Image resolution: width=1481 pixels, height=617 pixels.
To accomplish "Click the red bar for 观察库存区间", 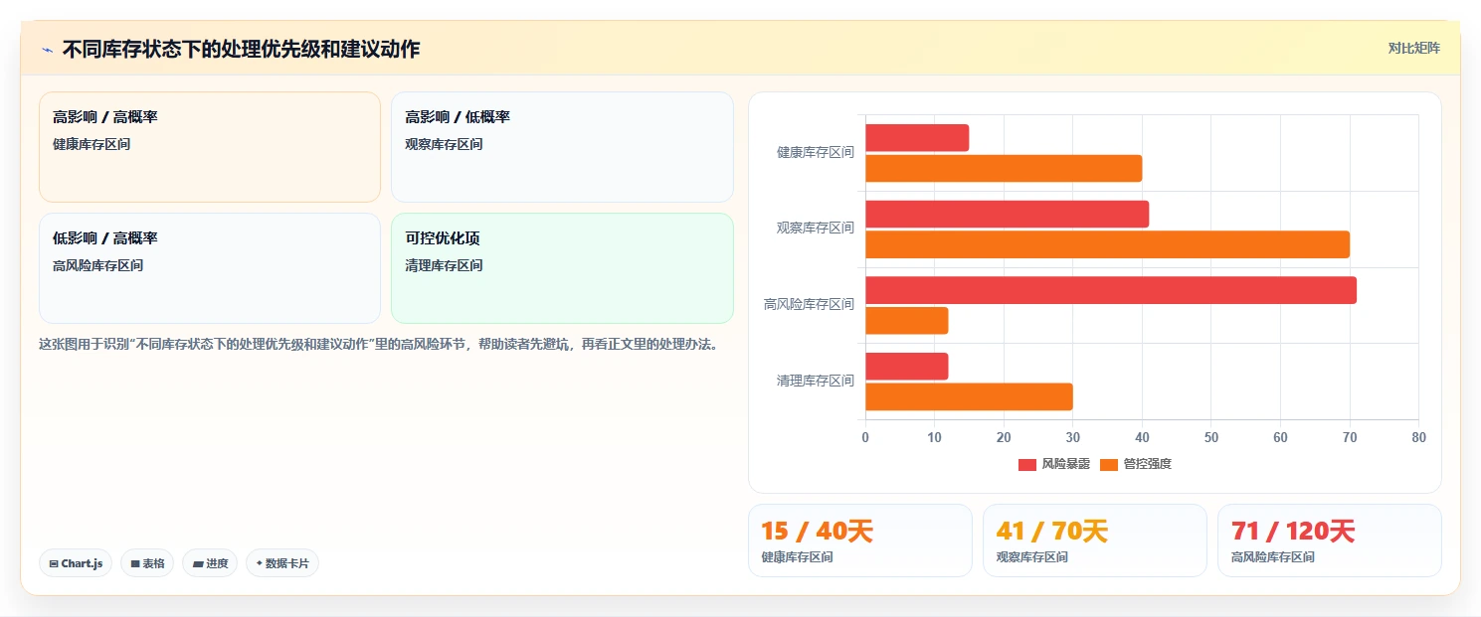I will [x=1007, y=214].
